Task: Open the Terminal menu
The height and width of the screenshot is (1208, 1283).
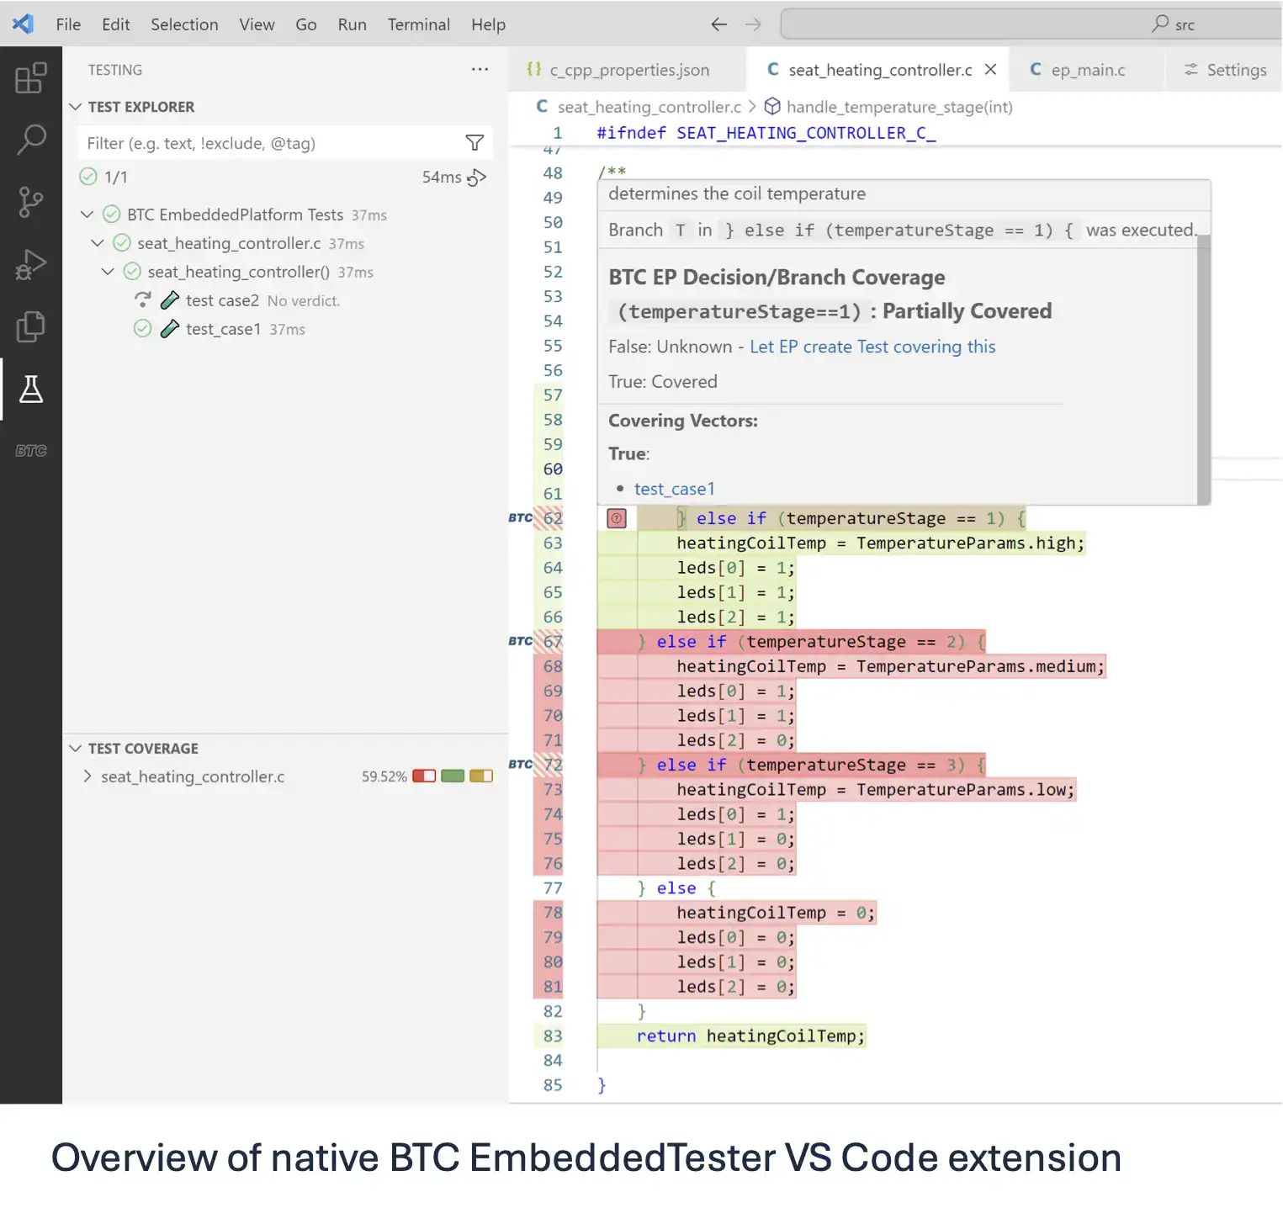Action: [418, 24]
